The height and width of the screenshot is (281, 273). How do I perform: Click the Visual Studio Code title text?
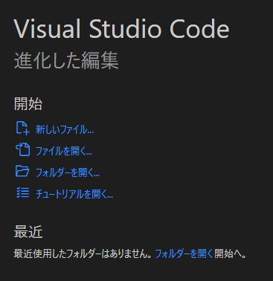coord(121,28)
